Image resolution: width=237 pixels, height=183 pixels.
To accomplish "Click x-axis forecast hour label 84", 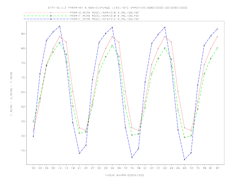I will [x=218, y=168].
